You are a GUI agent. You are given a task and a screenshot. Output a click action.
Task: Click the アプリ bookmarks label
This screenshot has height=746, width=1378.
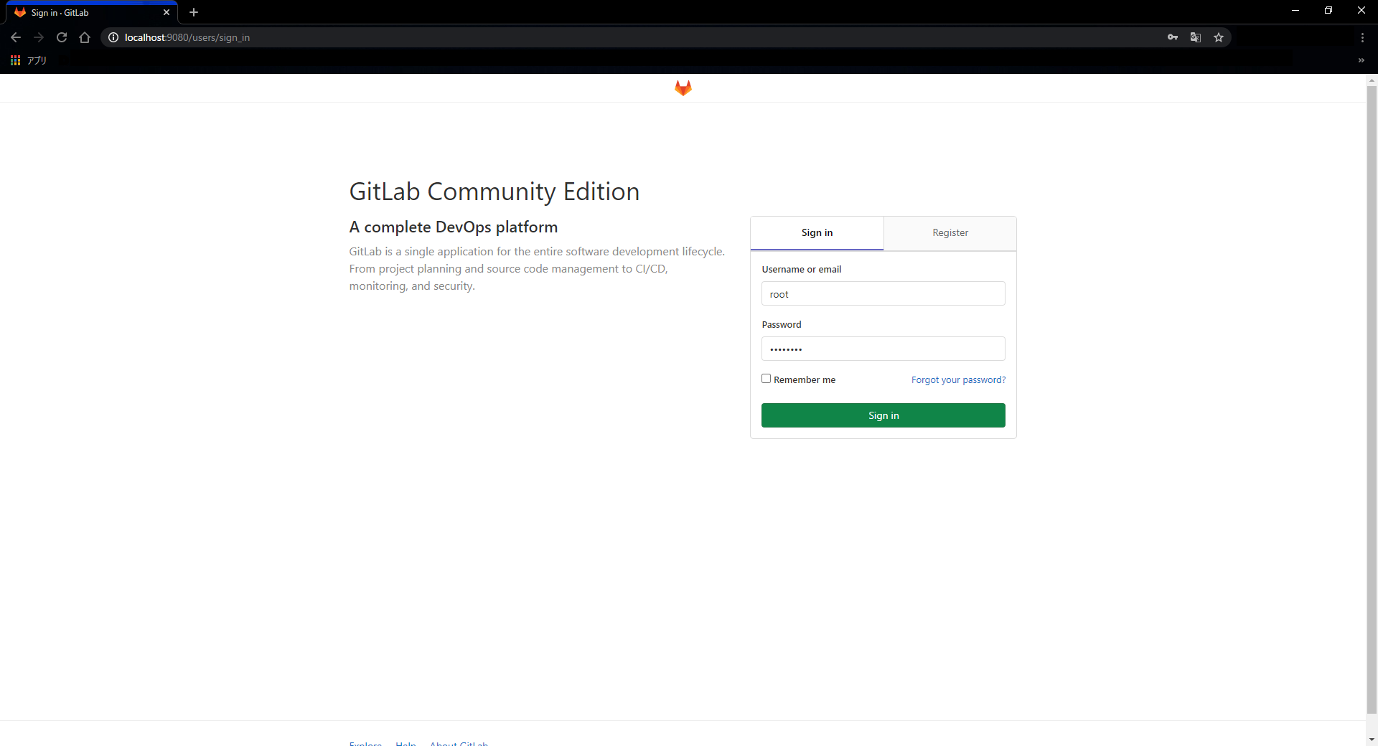[x=37, y=60]
